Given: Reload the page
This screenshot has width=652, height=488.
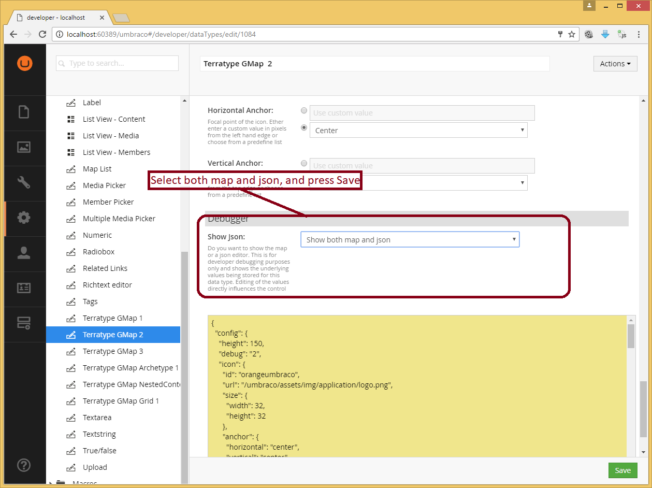Looking at the screenshot, I should [42, 34].
